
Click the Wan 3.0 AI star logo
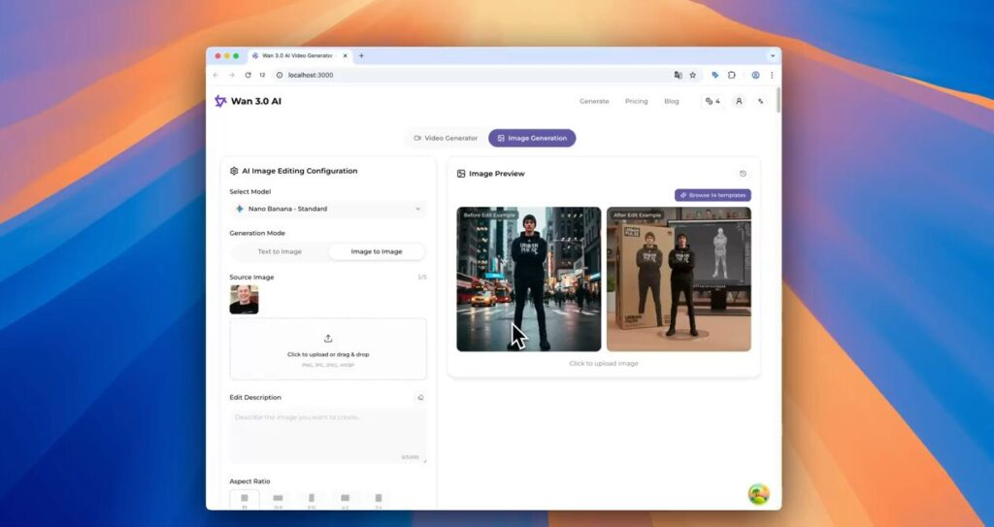point(220,102)
